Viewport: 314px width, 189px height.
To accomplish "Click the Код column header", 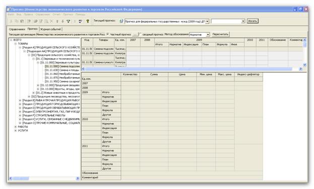I will coord(87,42).
